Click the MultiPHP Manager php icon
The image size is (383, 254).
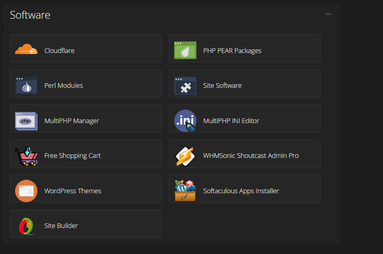point(26,121)
